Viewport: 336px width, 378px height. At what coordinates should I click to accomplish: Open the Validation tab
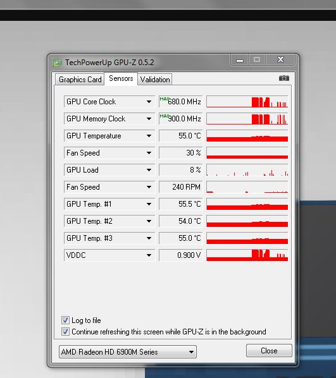click(x=155, y=80)
